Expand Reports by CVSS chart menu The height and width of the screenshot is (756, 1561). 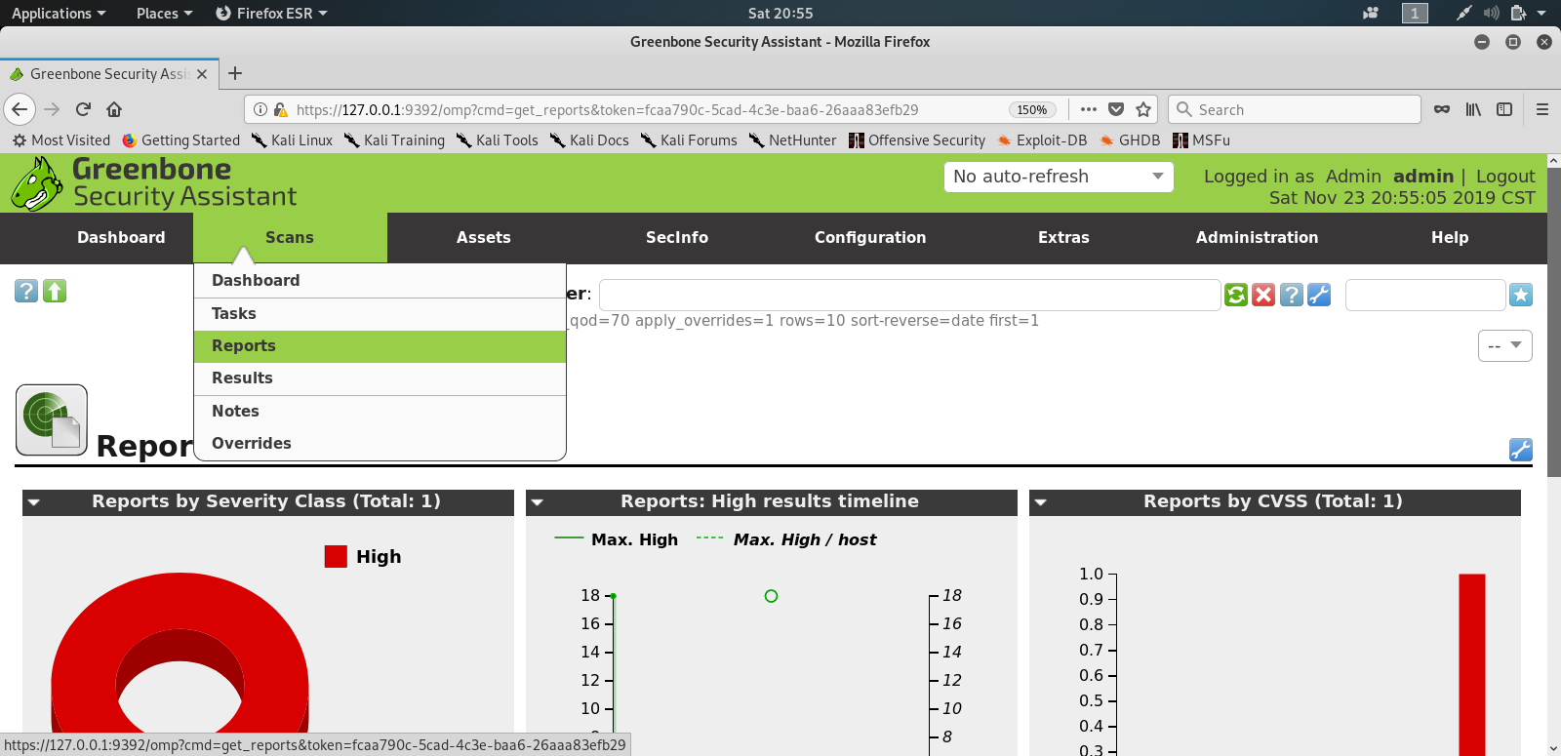(1041, 502)
